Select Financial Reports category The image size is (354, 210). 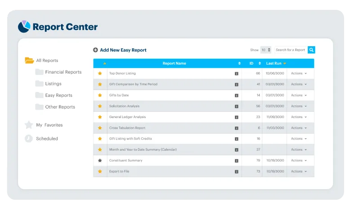[x=63, y=72]
